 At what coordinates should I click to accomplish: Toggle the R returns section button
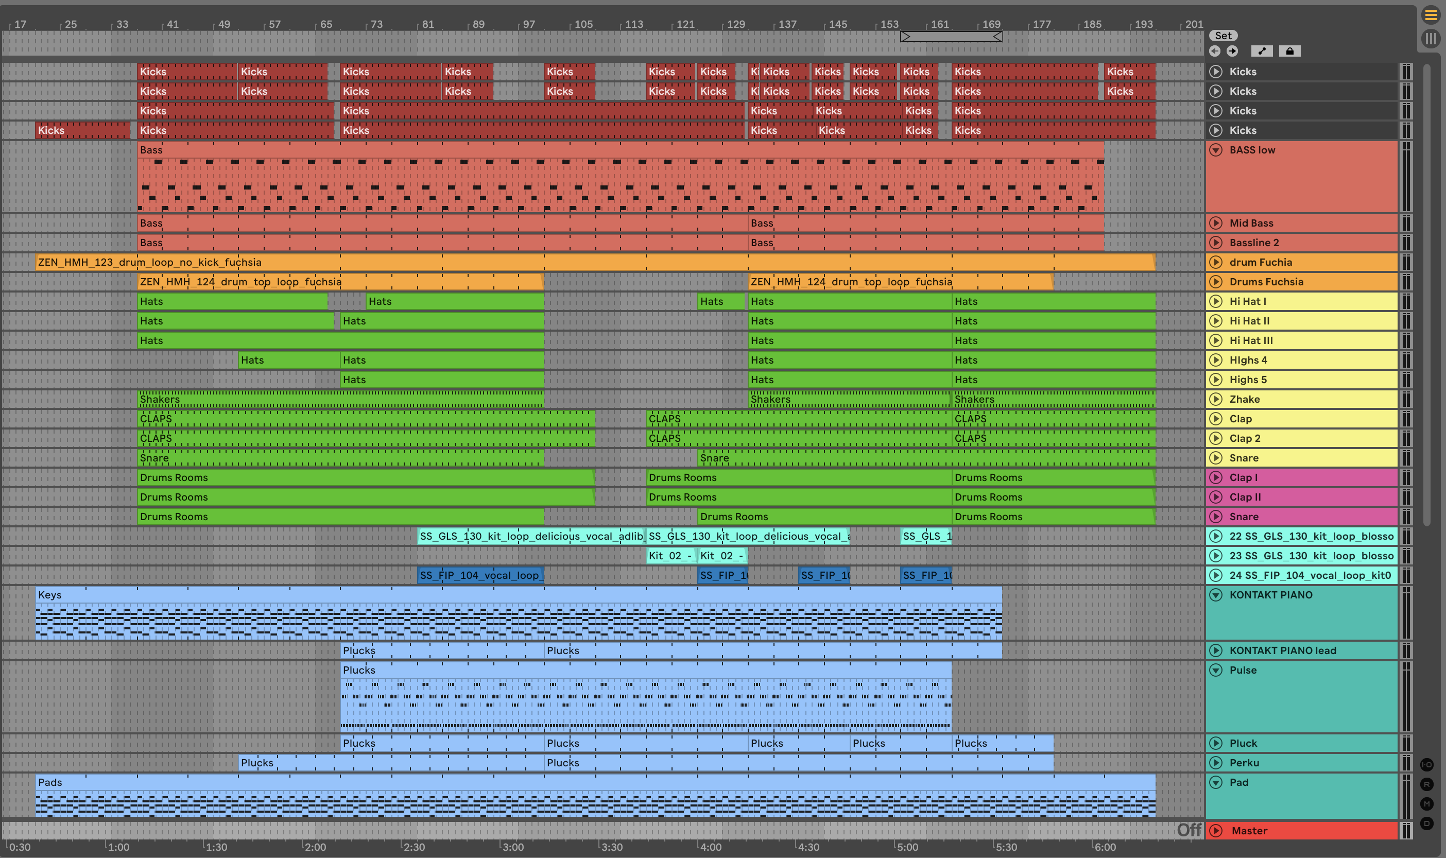(x=1426, y=784)
